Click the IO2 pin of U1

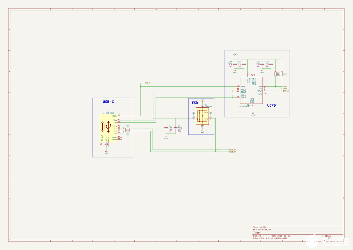194,118
